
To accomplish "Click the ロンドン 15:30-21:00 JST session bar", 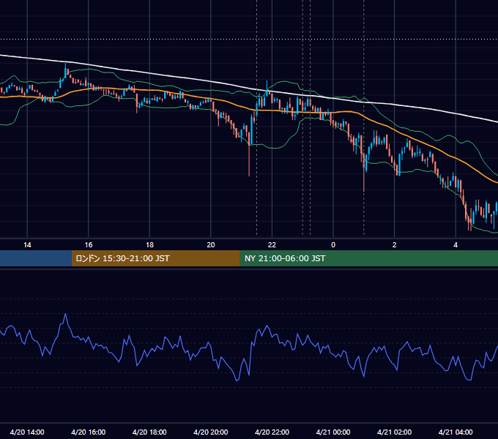I will (155, 258).
